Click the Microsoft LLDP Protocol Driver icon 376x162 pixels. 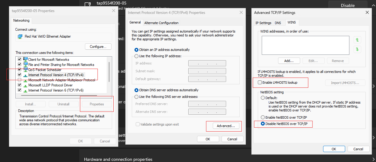coord(25,85)
